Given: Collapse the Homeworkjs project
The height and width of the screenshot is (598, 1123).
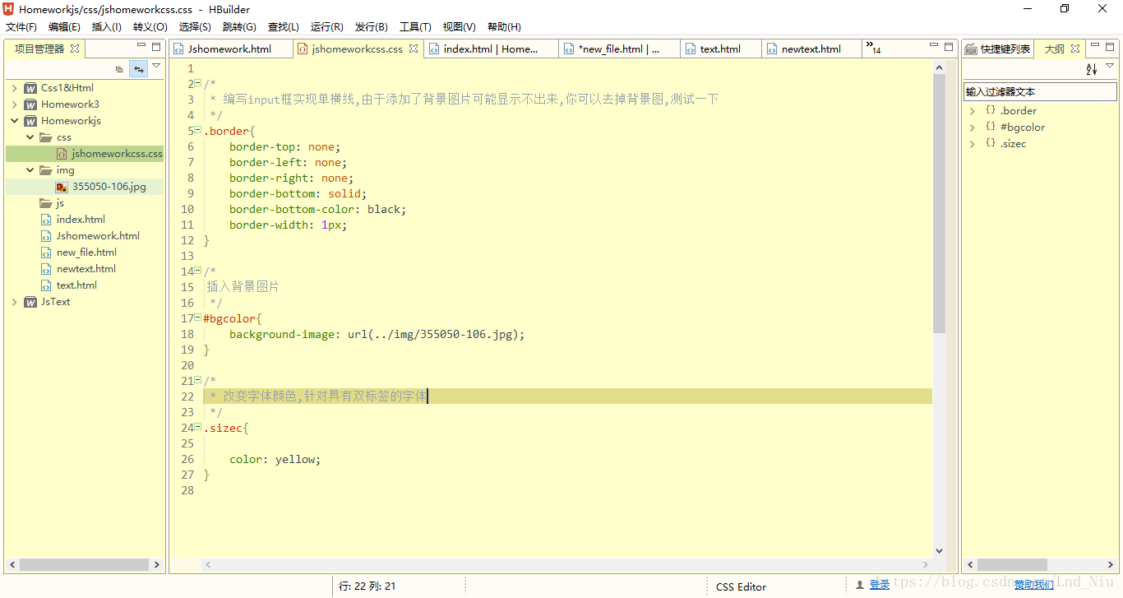Looking at the screenshot, I should tap(15, 121).
